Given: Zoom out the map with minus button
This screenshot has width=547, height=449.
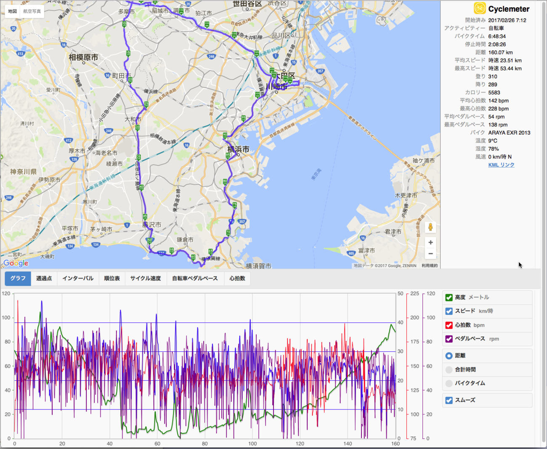Looking at the screenshot, I should coord(430,254).
